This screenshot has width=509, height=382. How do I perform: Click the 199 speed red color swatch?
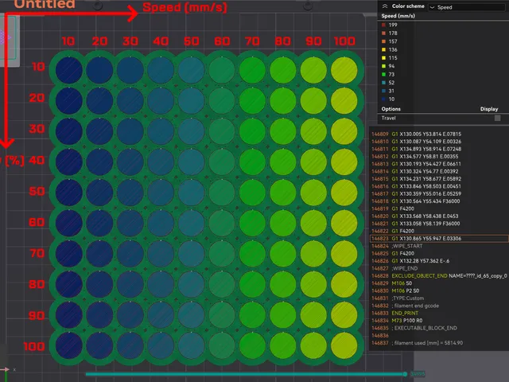(x=383, y=25)
